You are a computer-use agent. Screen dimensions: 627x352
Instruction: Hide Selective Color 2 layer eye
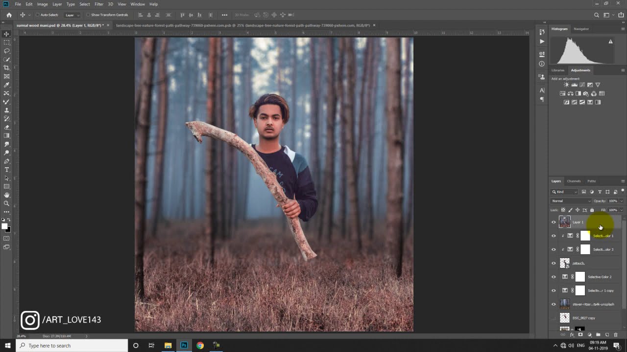pyautogui.click(x=554, y=277)
